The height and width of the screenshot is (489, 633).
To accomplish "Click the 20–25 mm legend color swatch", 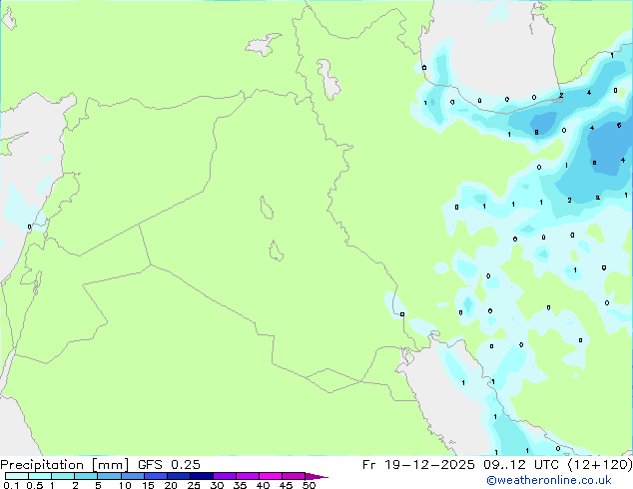I will 179,476.
